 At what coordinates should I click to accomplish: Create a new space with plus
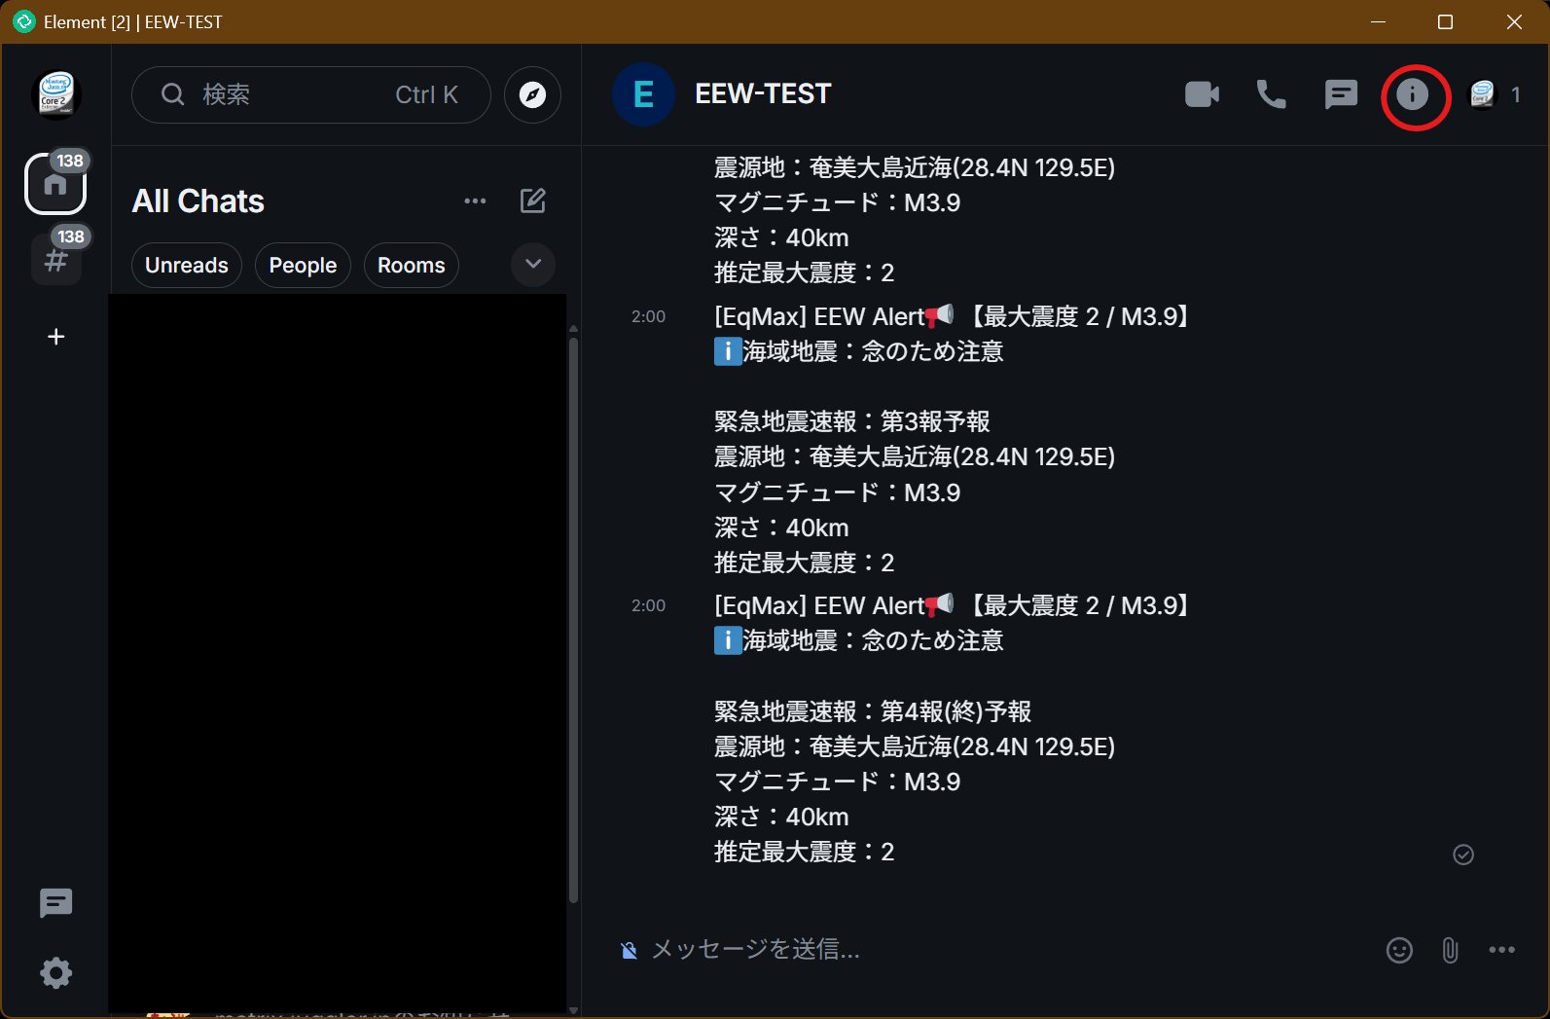point(55,337)
